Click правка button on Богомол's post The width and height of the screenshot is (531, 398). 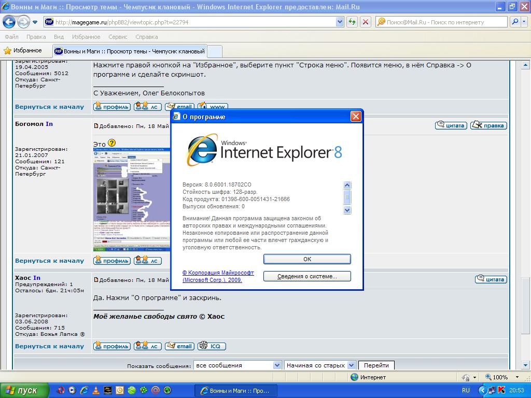tap(488, 125)
